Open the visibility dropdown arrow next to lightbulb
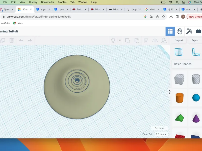The image size is (202, 151). (x=120, y=40)
